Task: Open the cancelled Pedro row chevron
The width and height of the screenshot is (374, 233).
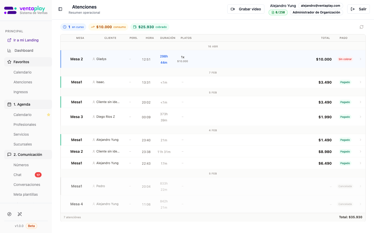Action: [360, 186]
